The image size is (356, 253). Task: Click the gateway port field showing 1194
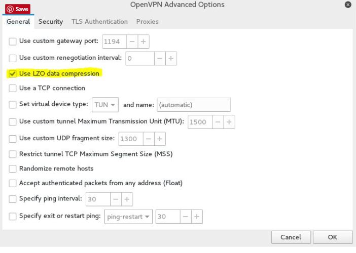point(115,41)
